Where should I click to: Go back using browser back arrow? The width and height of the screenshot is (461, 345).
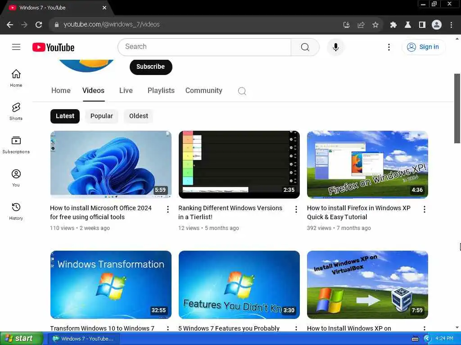point(10,25)
